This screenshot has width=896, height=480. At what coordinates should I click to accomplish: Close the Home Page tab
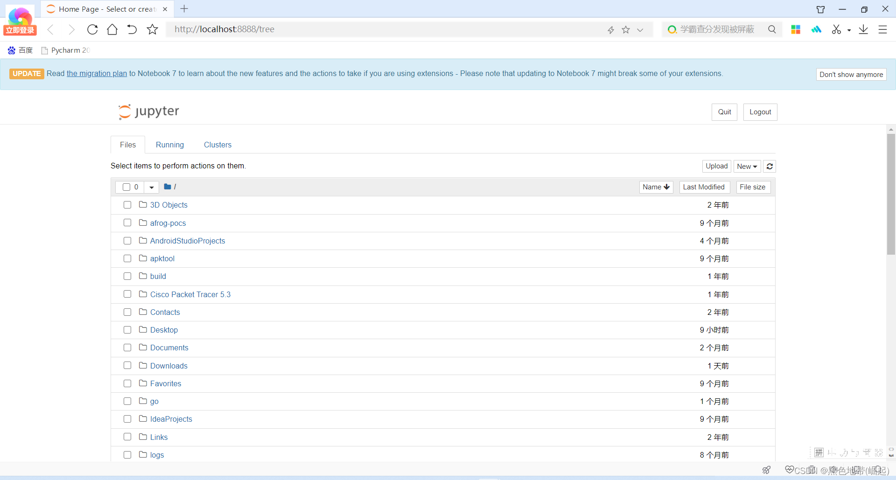(x=165, y=9)
